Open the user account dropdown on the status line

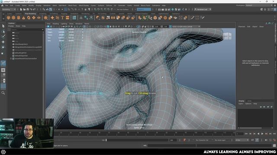[x=203, y=9]
